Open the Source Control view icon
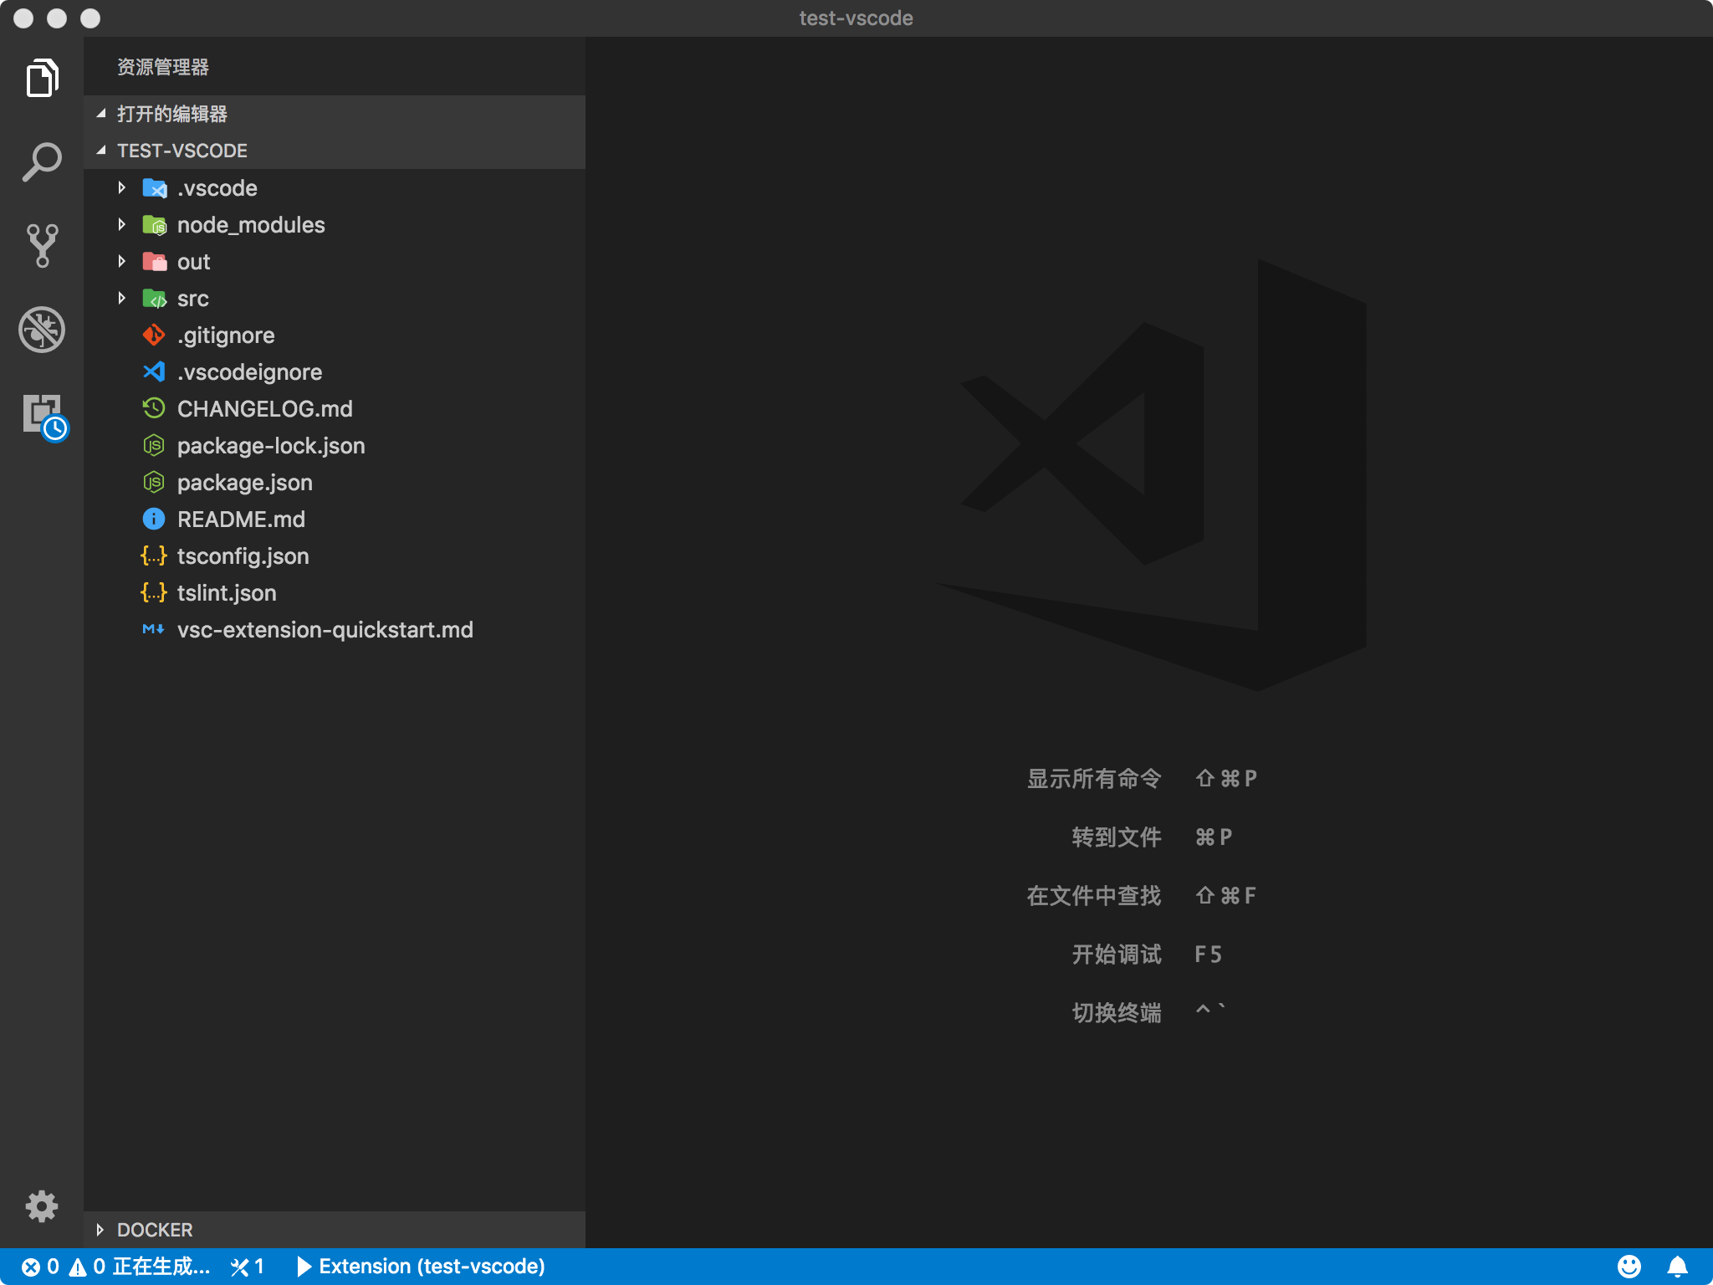This screenshot has width=1713, height=1285. click(42, 246)
